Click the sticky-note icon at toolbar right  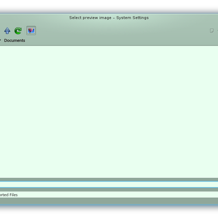(211, 31)
